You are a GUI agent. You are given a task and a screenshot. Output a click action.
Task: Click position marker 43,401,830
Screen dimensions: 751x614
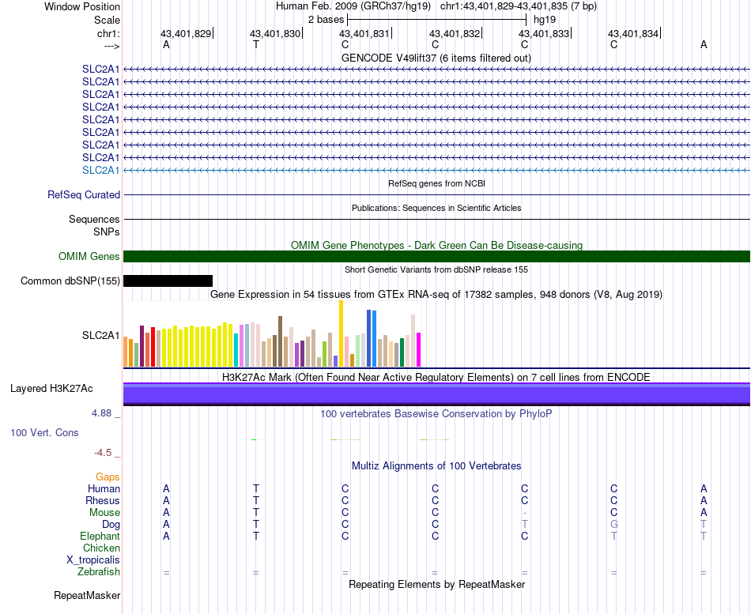click(x=275, y=33)
